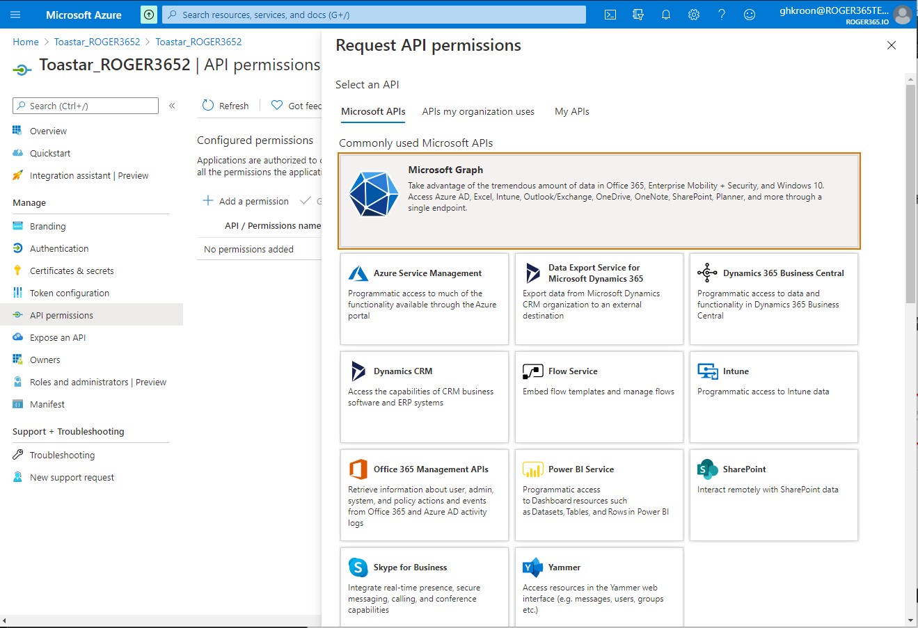Click Home breadcrumb link
918x628 pixels.
(x=26, y=42)
